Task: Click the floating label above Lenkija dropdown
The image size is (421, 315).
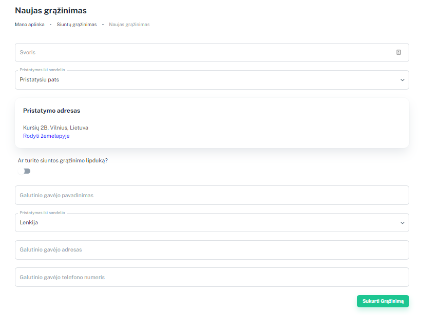Action: [42, 213]
